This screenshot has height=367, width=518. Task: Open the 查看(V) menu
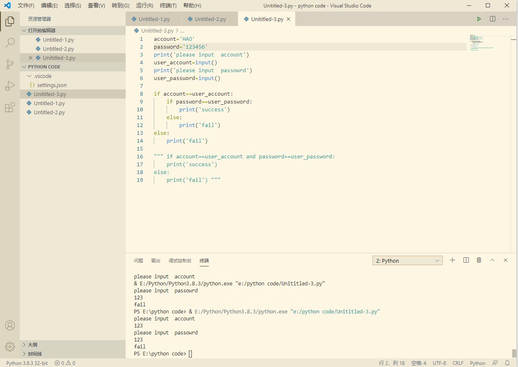point(96,6)
